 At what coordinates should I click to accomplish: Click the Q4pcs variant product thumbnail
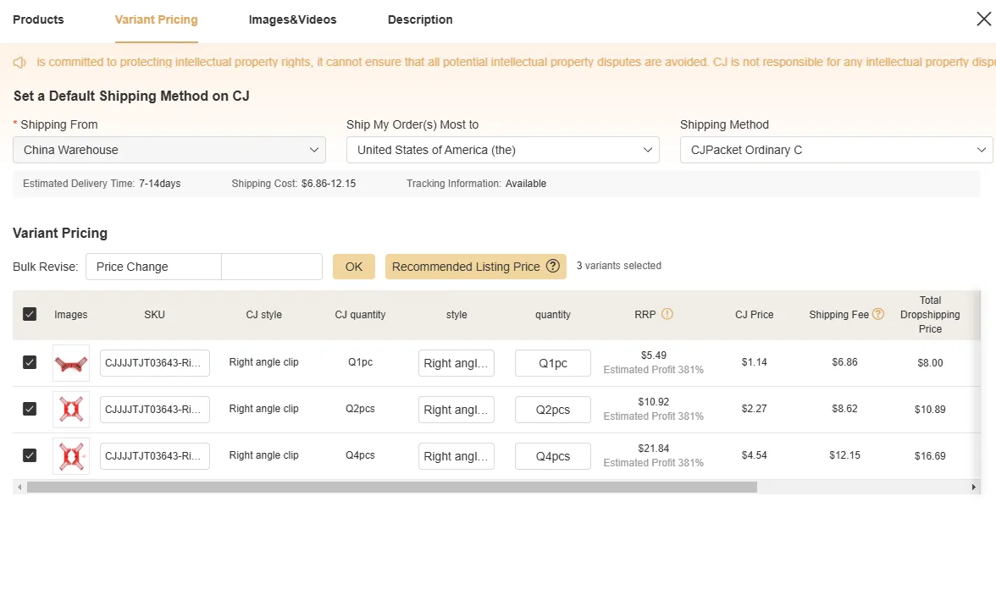pos(71,456)
